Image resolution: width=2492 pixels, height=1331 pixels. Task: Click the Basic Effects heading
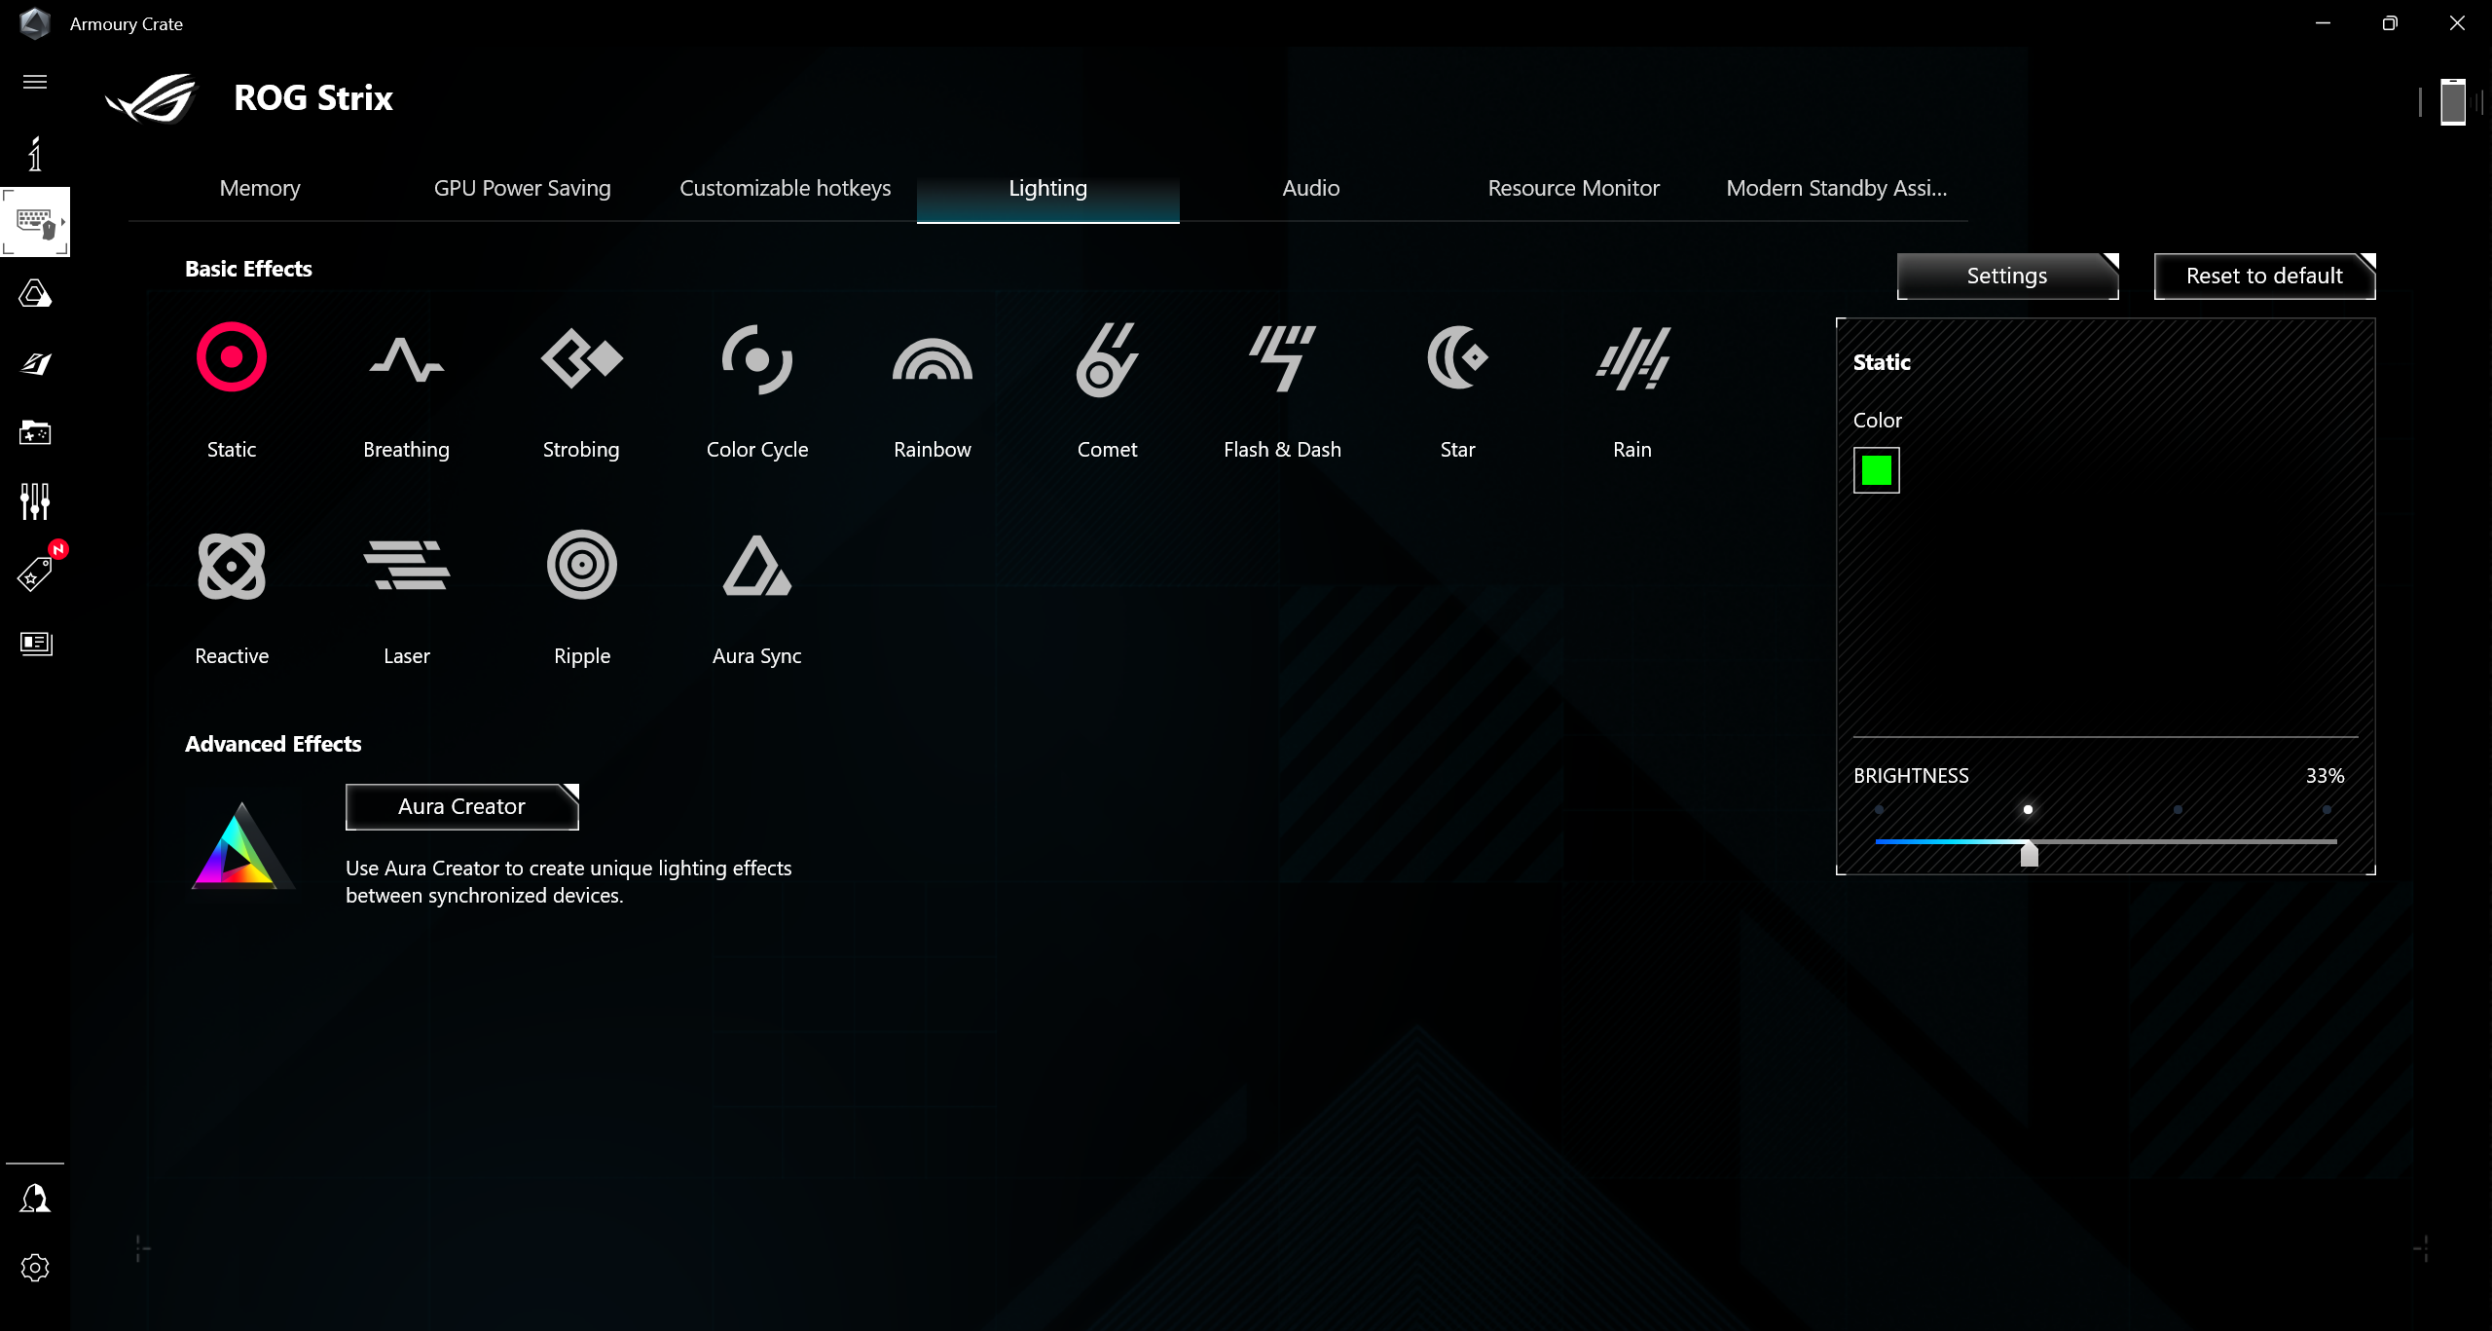click(x=248, y=269)
